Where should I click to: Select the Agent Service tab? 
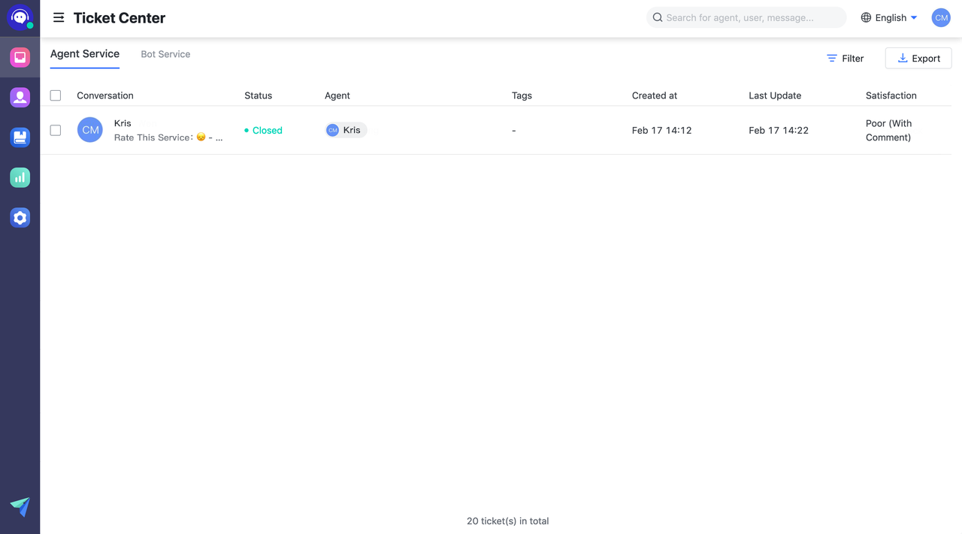pos(85,54)
